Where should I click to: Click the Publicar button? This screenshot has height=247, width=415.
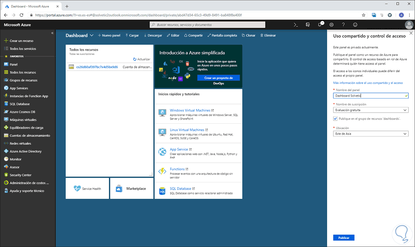click(344, 238)
